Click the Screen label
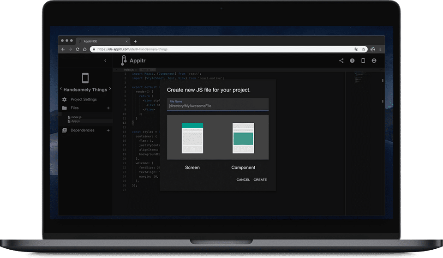This screenshot has width=443, height=258. pyautogui.click(x=192, y=168)
